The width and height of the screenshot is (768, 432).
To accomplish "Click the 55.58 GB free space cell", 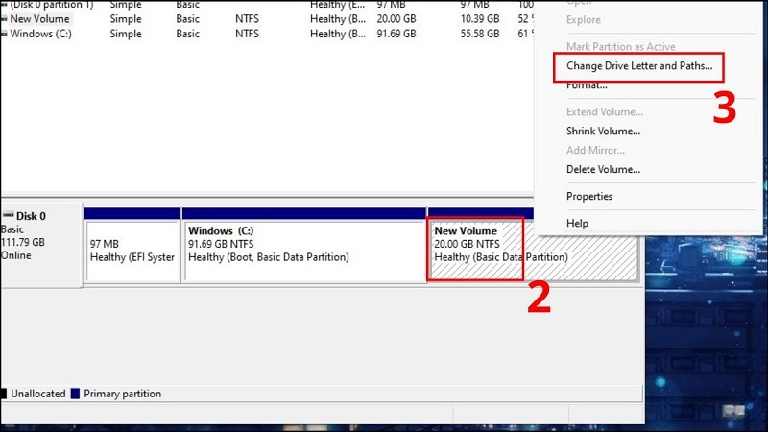I will 480,34.
